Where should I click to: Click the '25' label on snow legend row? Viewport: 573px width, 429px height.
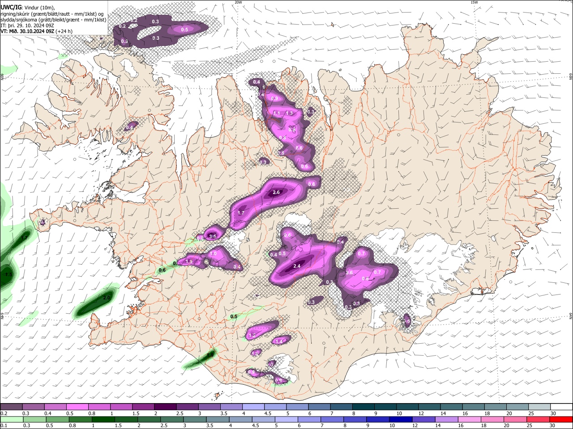(531, 413)
